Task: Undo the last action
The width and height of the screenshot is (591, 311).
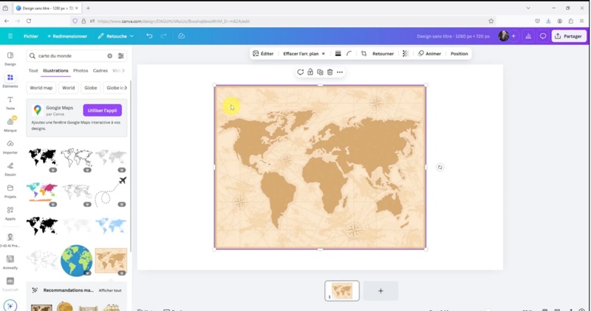Action: point(150,36)
